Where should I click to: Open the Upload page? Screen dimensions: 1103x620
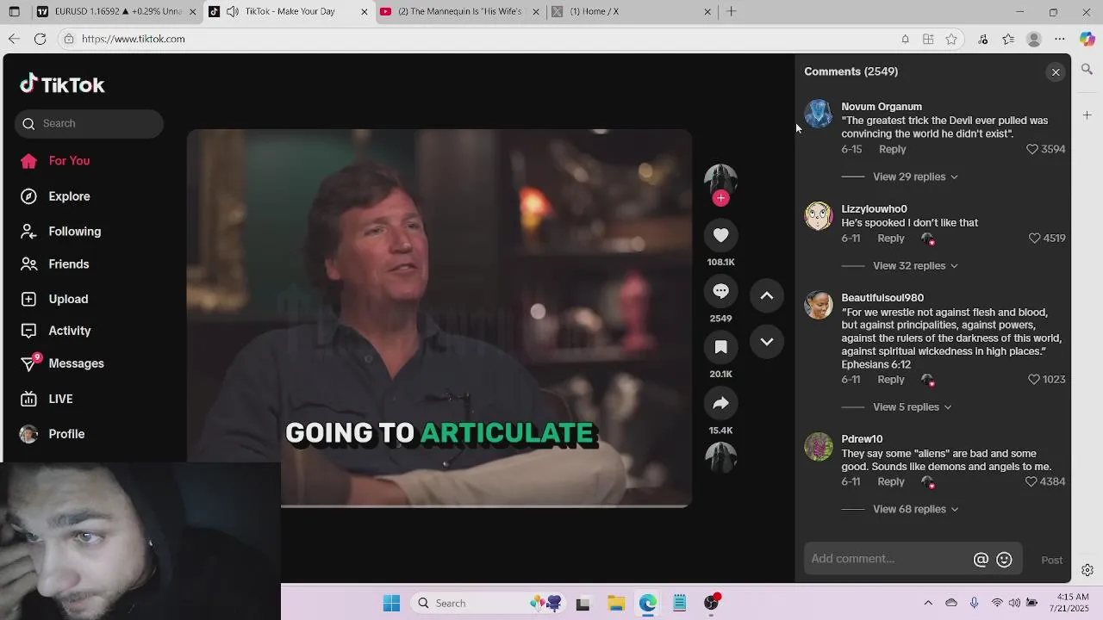coord(68,299)
